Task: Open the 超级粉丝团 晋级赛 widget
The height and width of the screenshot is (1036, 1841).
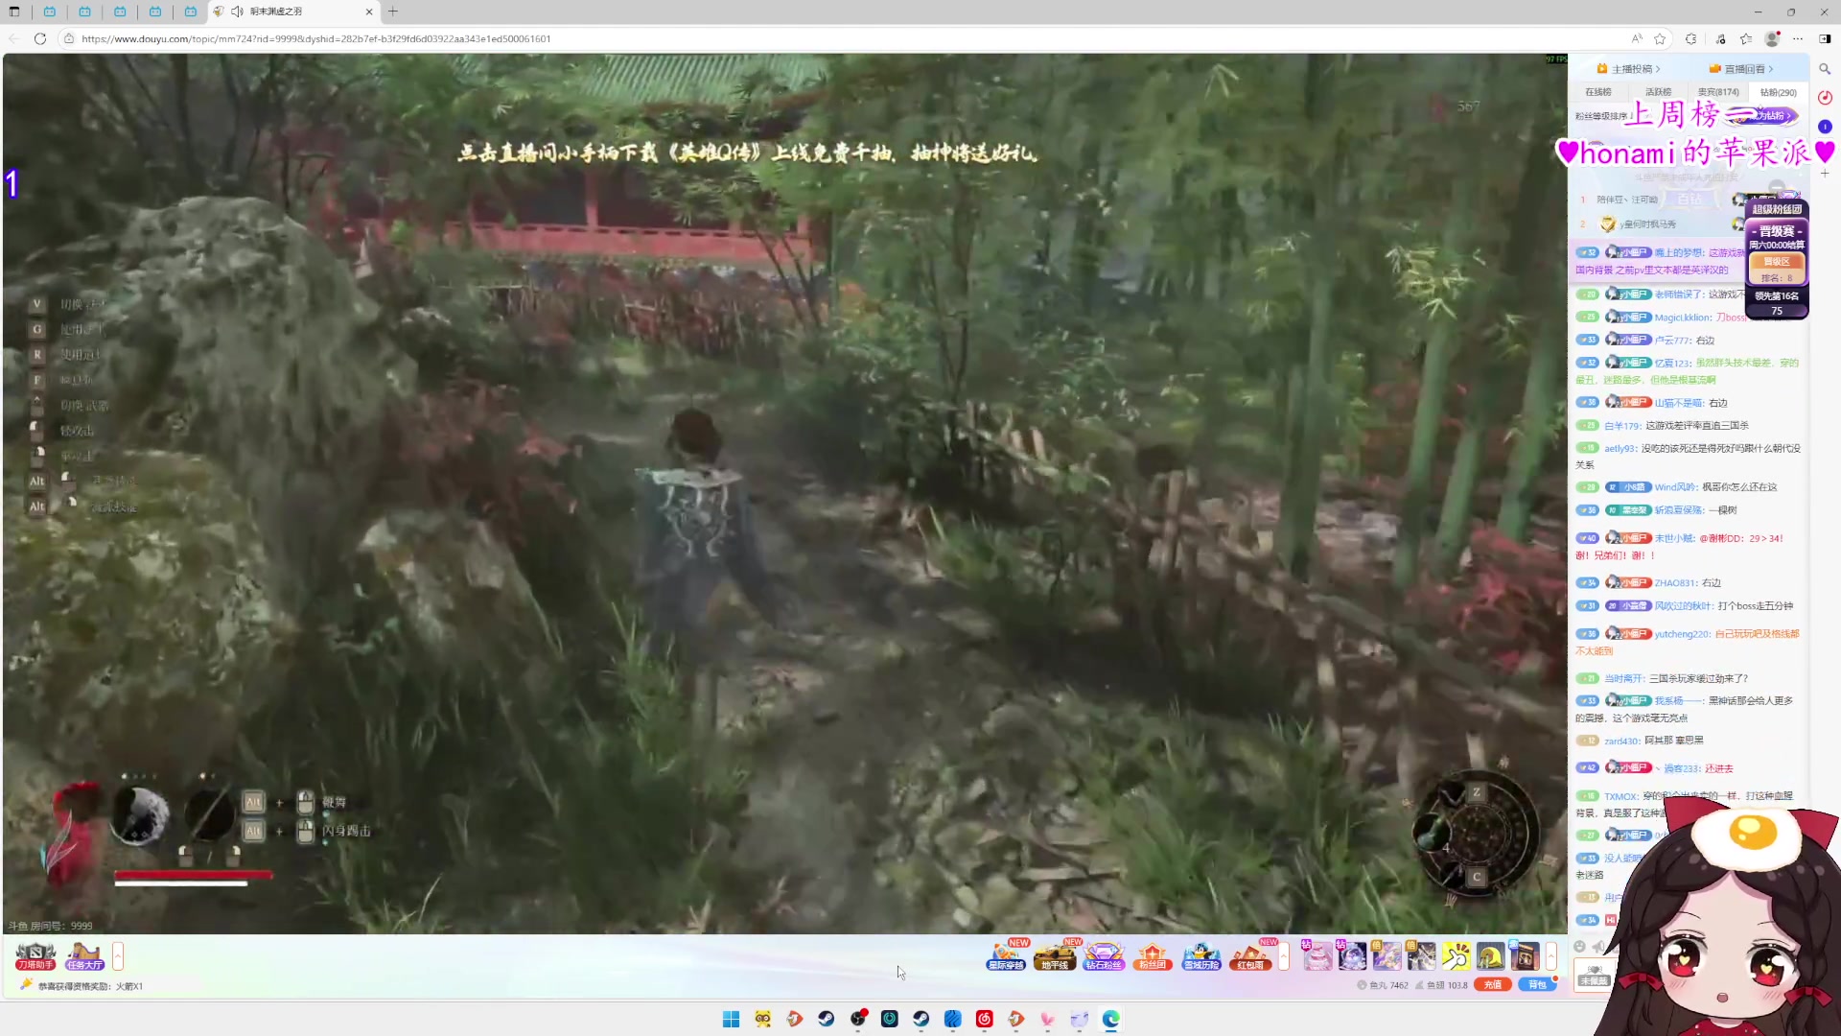Action: (x=1777, y=259)
